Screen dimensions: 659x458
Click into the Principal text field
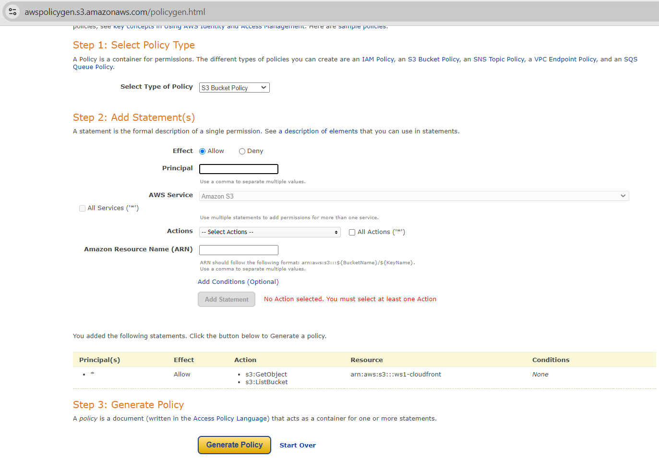click(x=239, y=169)
